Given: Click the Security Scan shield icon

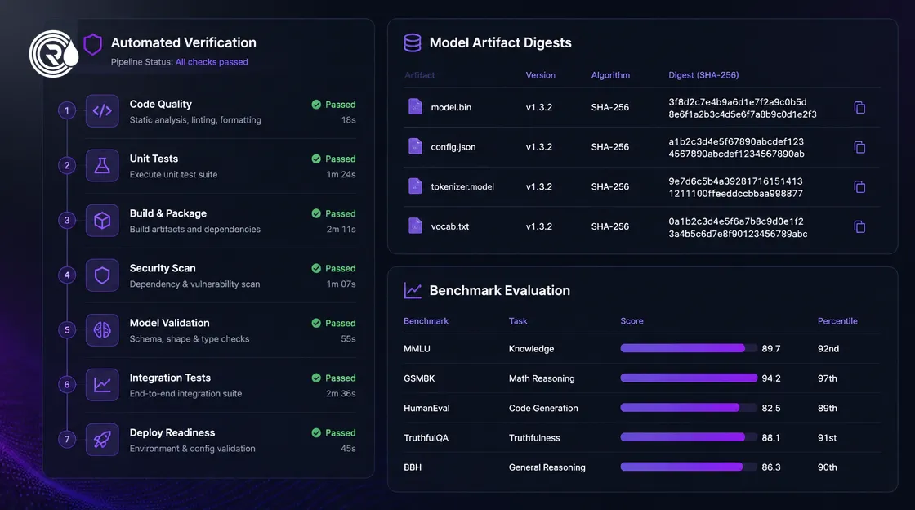Looking at the screenshot, I should [102, 275].
